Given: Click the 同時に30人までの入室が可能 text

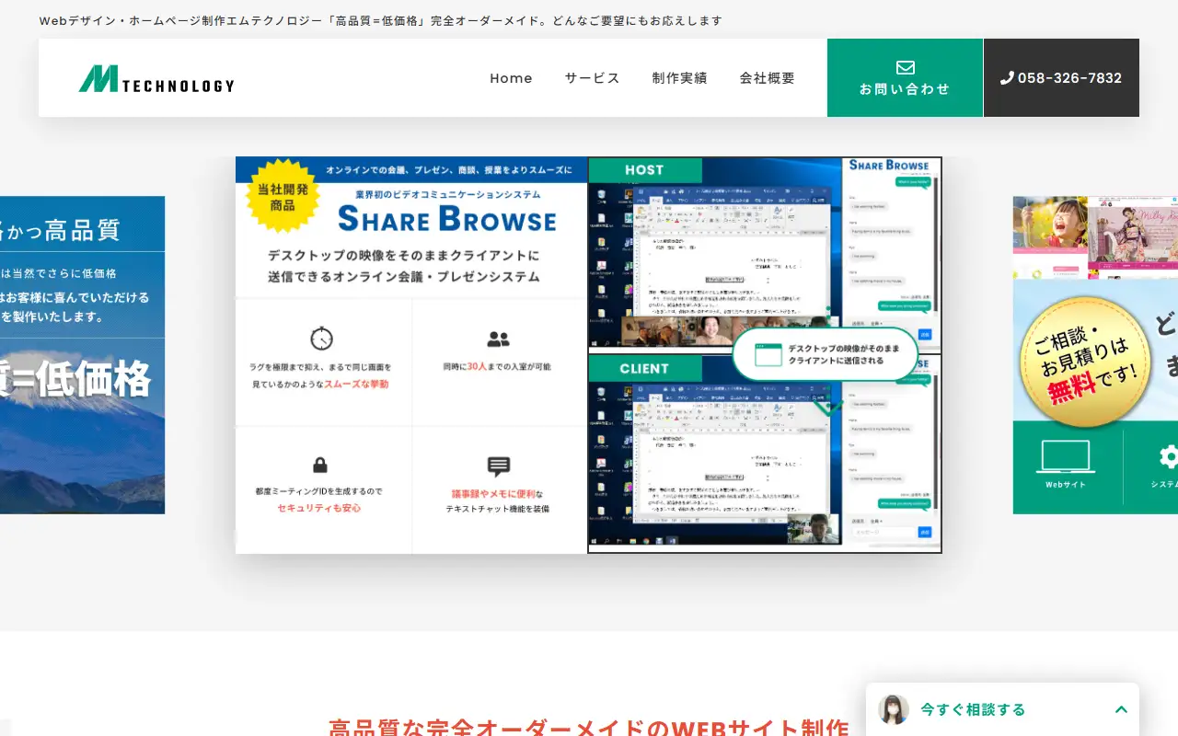Looking at the screenshot, I should click(x=498, y=366).
